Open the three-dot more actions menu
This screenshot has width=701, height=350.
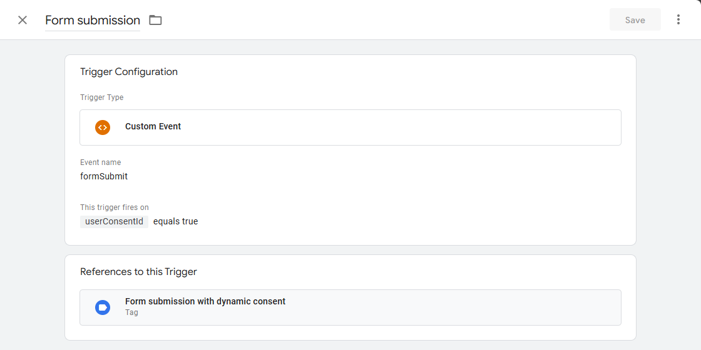[678, 19]
